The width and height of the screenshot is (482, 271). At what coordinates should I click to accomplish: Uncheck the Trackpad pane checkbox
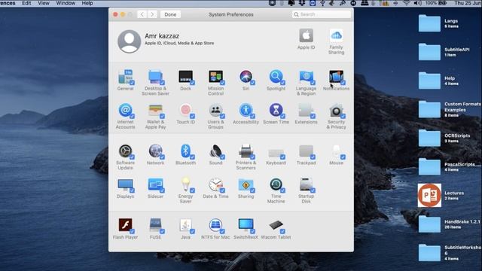click(x=313, y=157)
